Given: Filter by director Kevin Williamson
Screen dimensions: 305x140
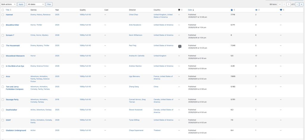Looking at the screenshot, I should click(136, 35).
